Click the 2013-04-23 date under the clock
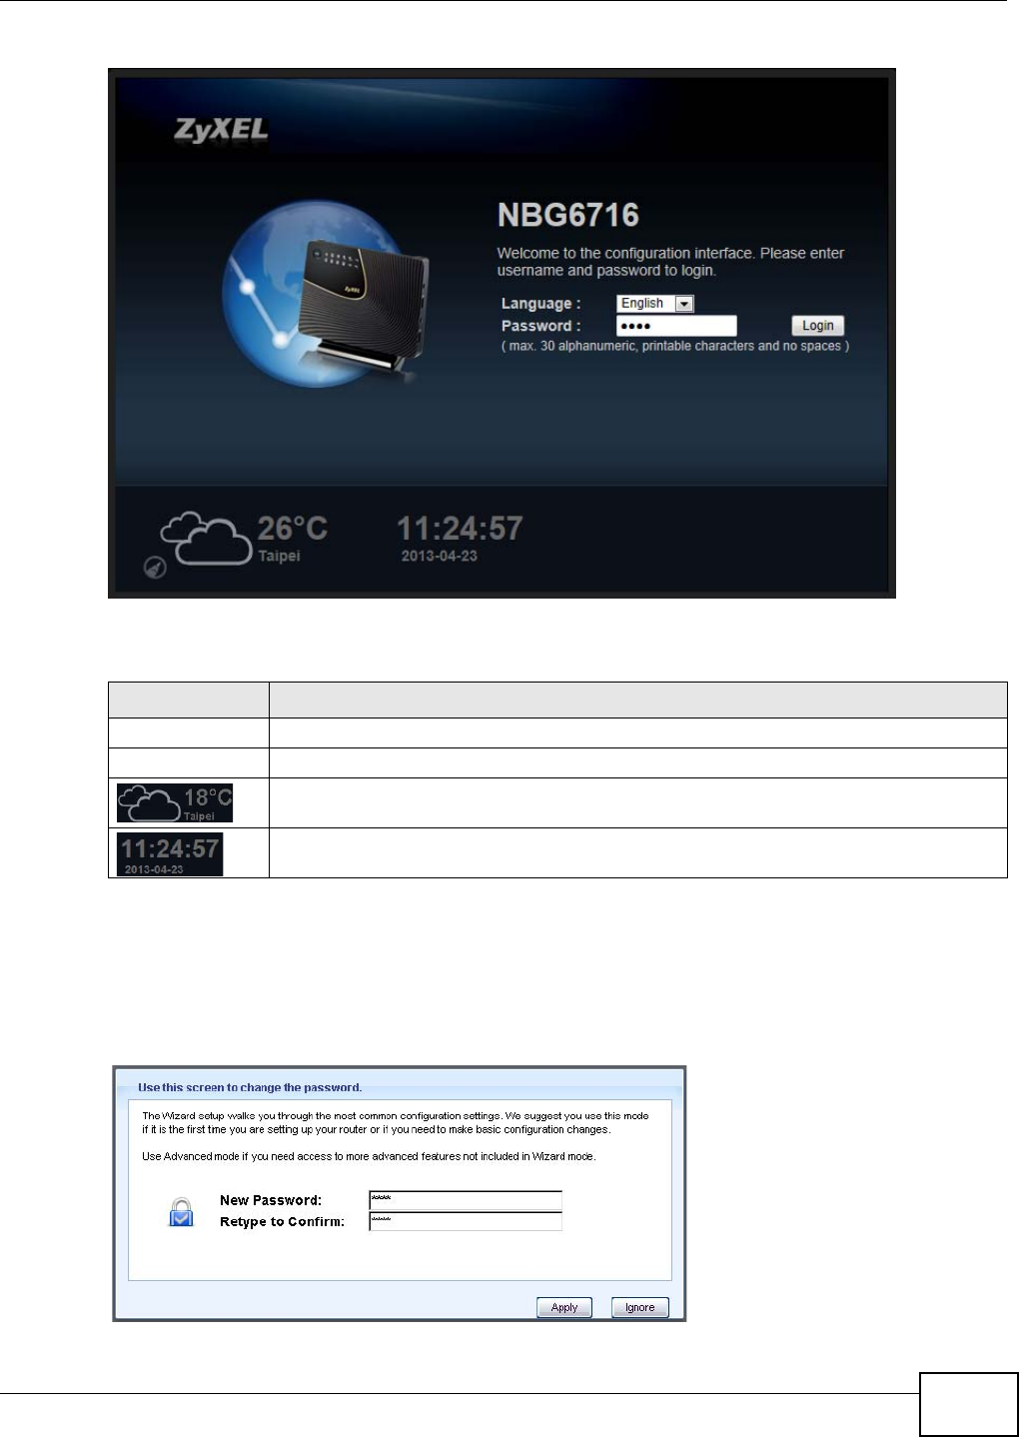Image resolution: width=1019 pixels, height=1437 pixels. (x=440, y=556)
